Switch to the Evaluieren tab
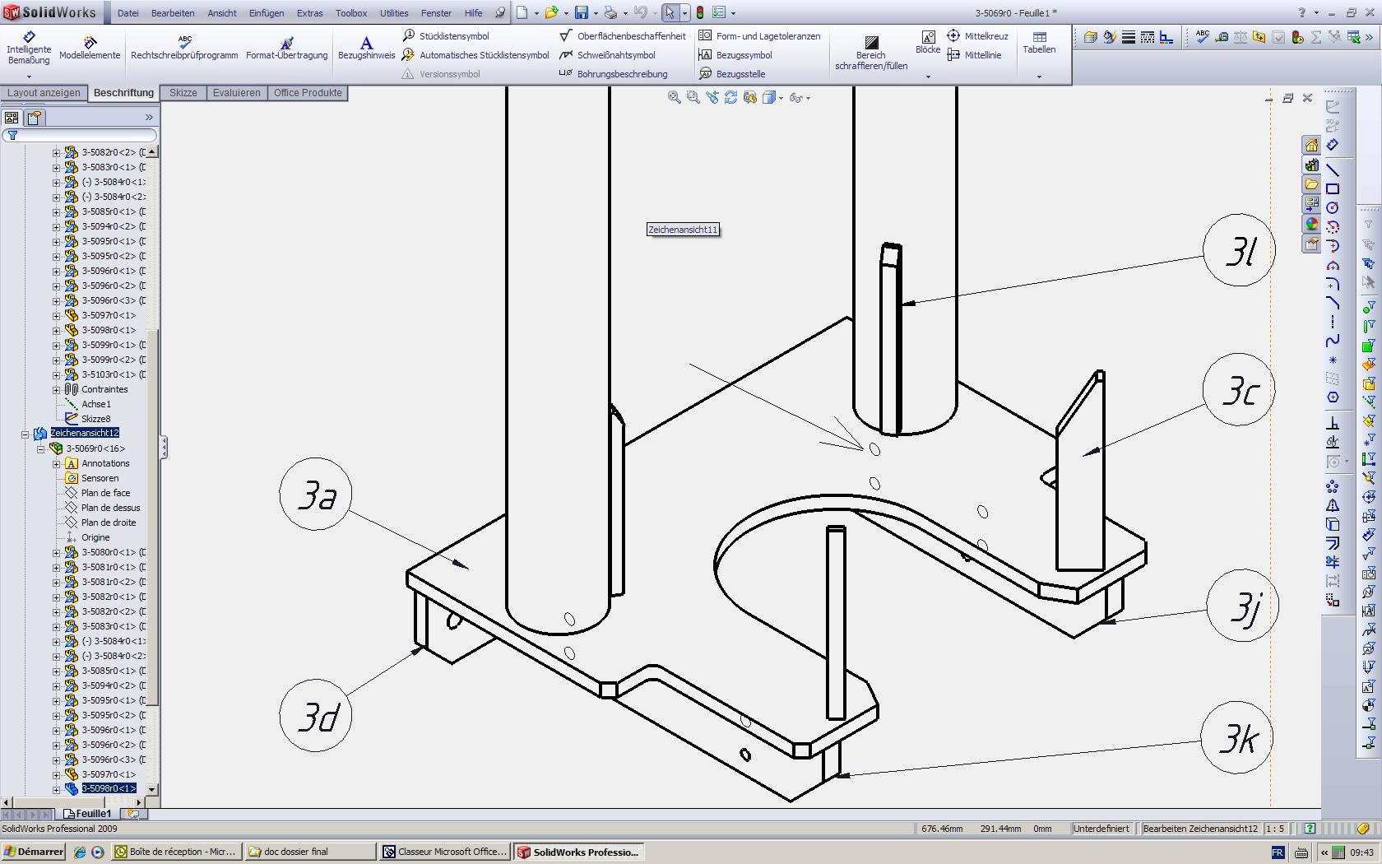This screenshot has height=864, width=1382. [236, 93]
